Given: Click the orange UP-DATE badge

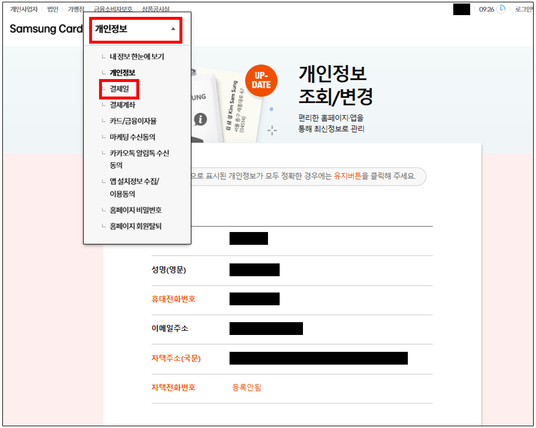Looking at the screenshot, I should [261, 80].
